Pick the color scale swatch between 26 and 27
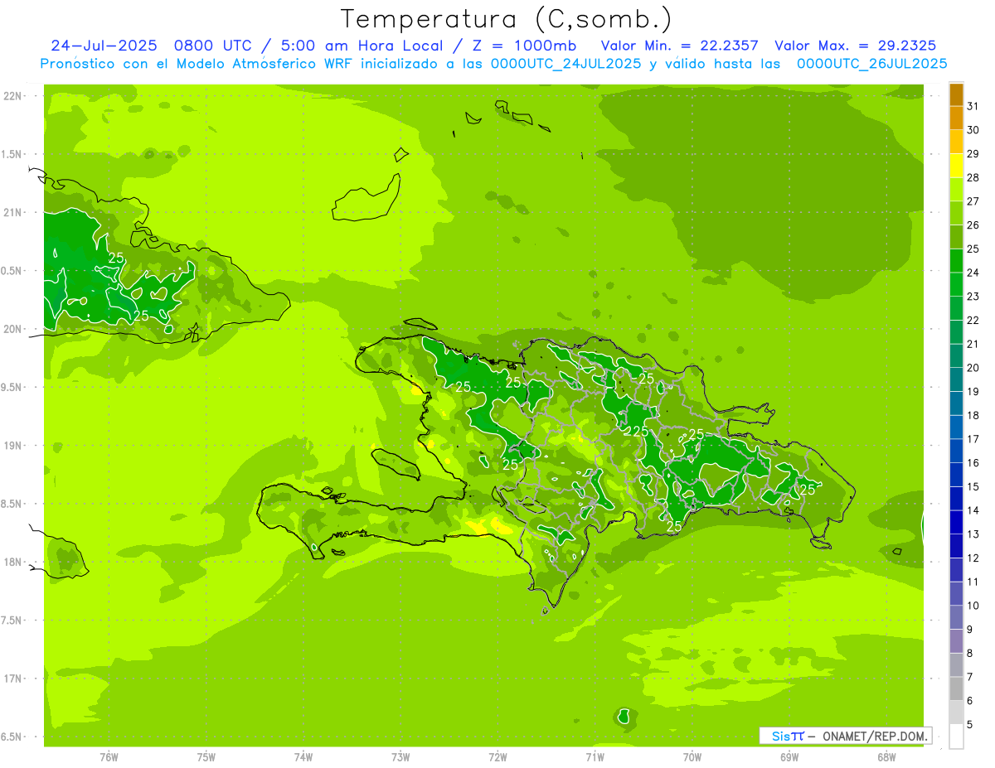The image size is (995, 768). pos(956,213)
